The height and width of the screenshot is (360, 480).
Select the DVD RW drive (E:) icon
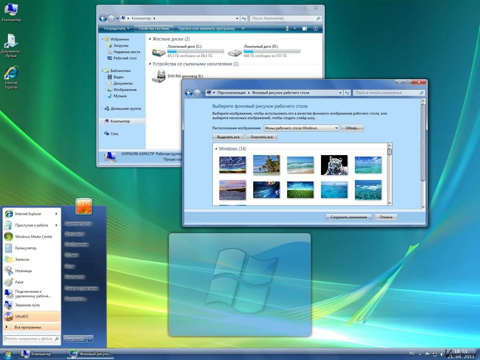click(158, 76)
